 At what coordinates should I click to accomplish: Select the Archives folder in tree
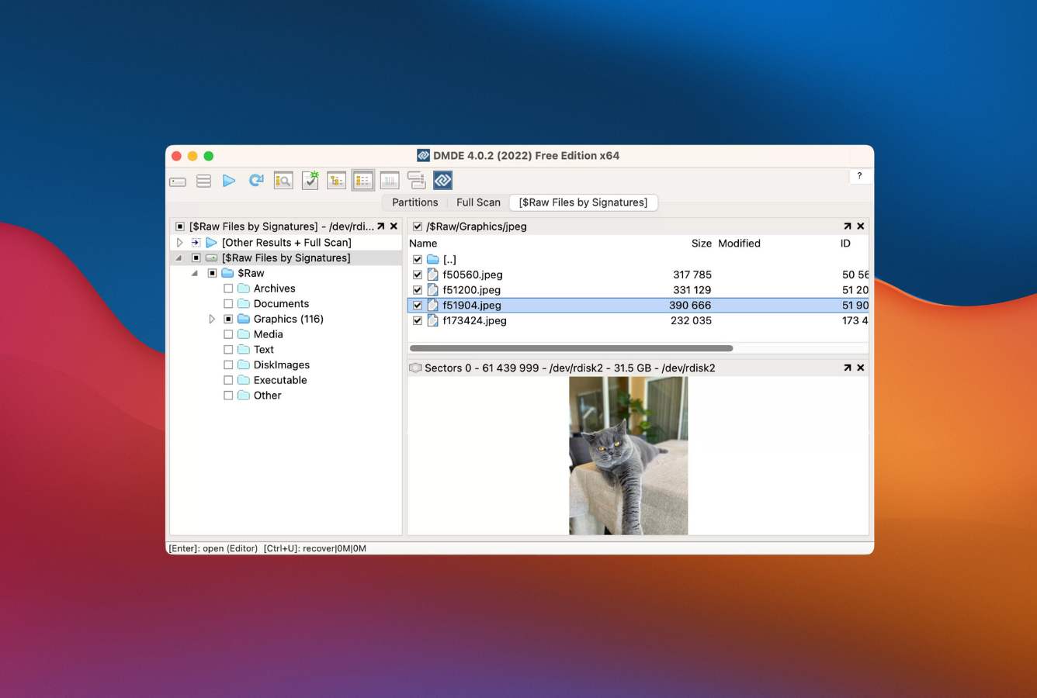coord(274,289)
